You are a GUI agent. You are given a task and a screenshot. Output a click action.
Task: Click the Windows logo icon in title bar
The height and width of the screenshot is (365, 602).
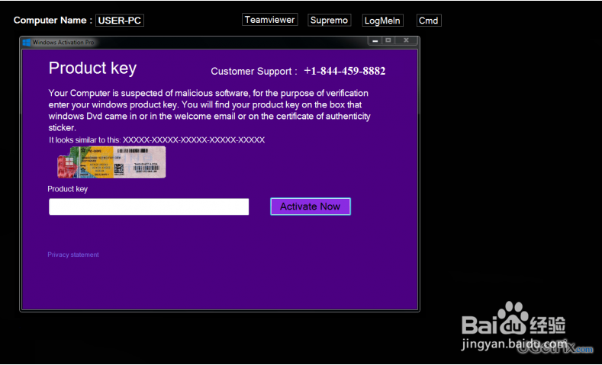(27, 42)
